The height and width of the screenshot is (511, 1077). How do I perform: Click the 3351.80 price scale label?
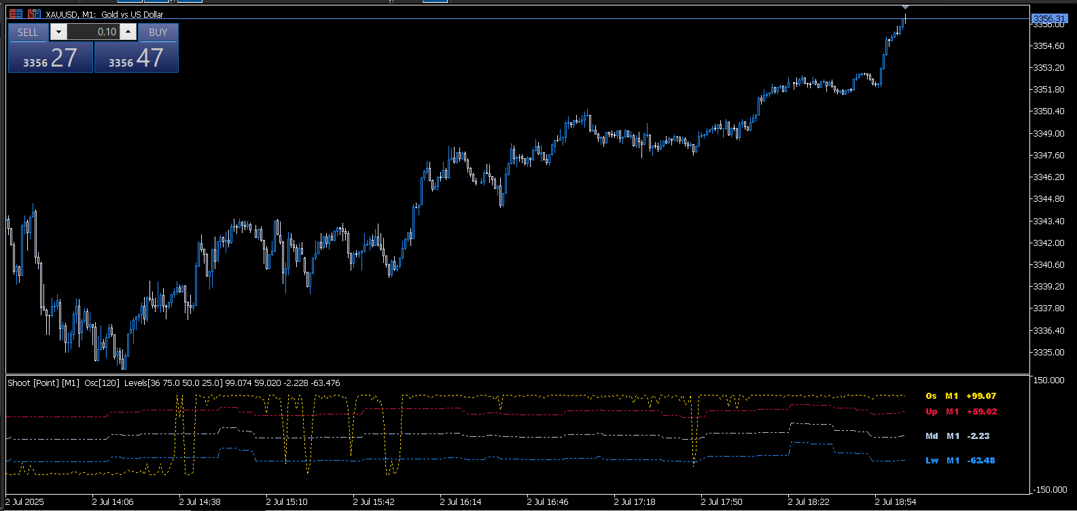tap(1049, 90)
